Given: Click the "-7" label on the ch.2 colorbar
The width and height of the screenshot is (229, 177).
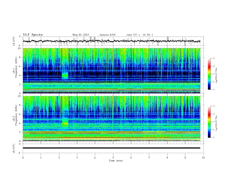Looking at the screenshot, I should pos(213,137).
